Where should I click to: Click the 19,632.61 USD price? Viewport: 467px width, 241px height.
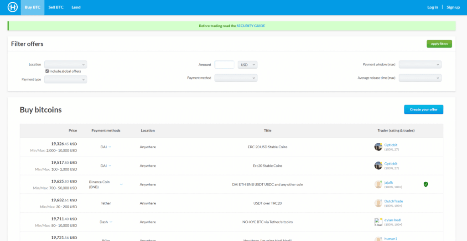coord(64,200)
